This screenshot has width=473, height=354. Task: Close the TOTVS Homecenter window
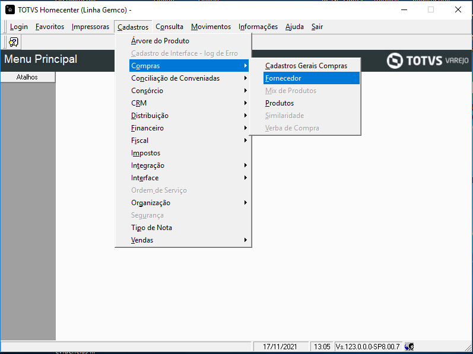[458, 9]
